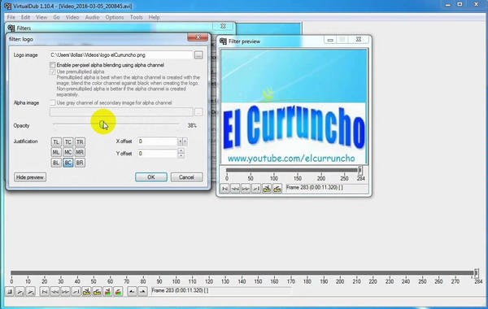Click the disabled alpha image browse button
This screenshot has width=488, height=309.
198,112
